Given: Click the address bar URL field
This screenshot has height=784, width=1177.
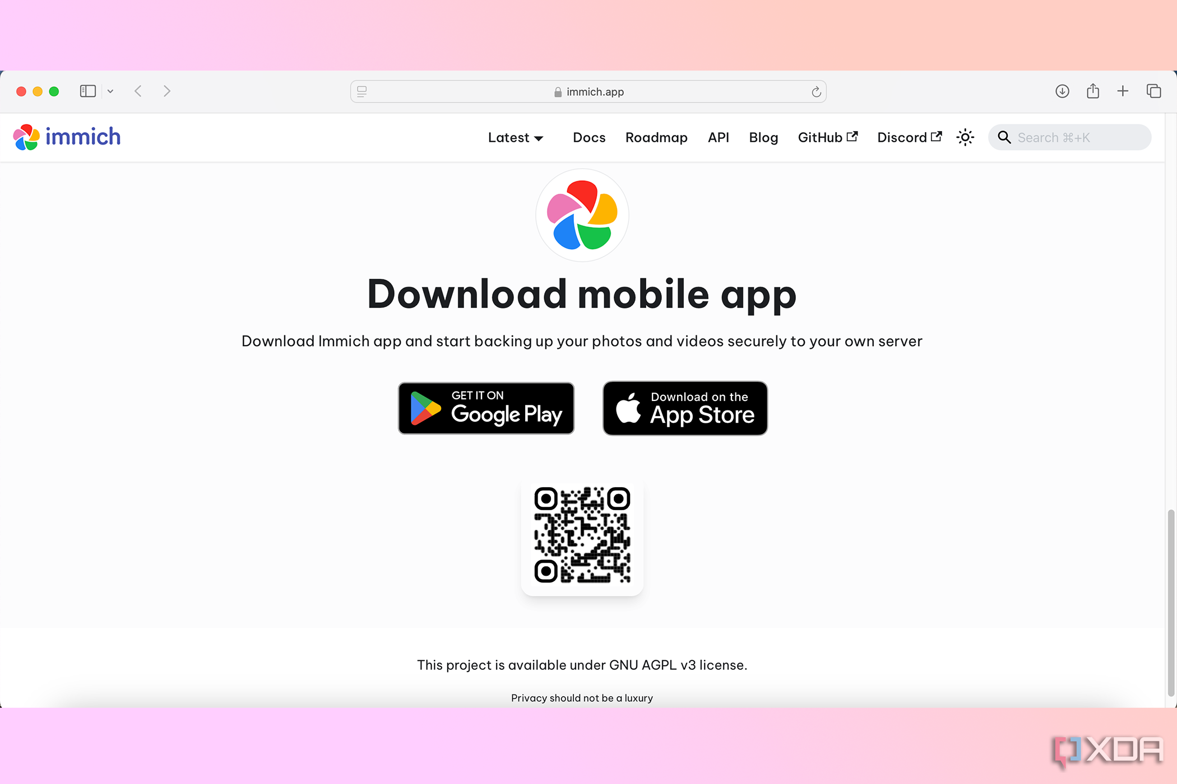Looking at the screenshot, I should [588, 91].
